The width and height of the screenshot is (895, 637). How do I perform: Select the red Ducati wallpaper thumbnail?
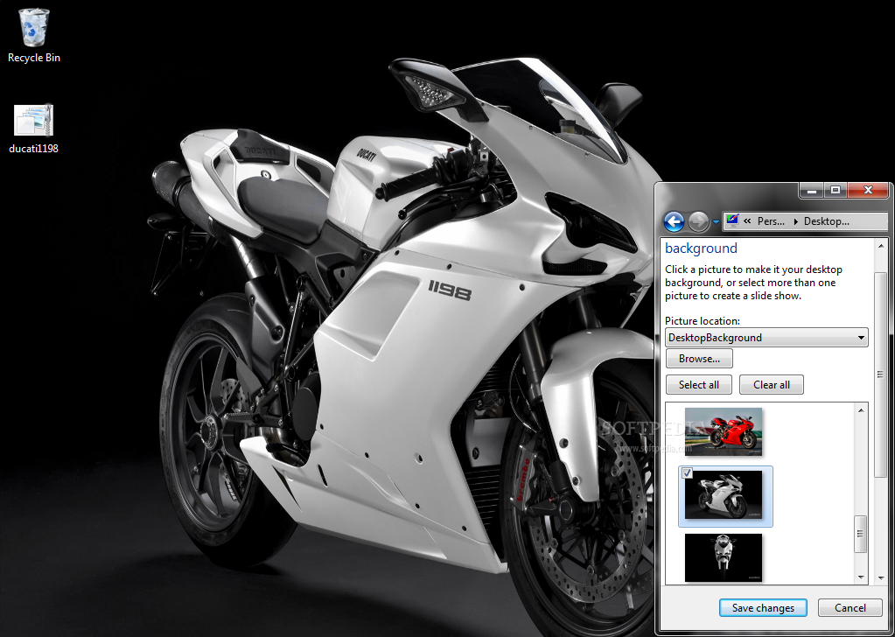click(724, 431)
